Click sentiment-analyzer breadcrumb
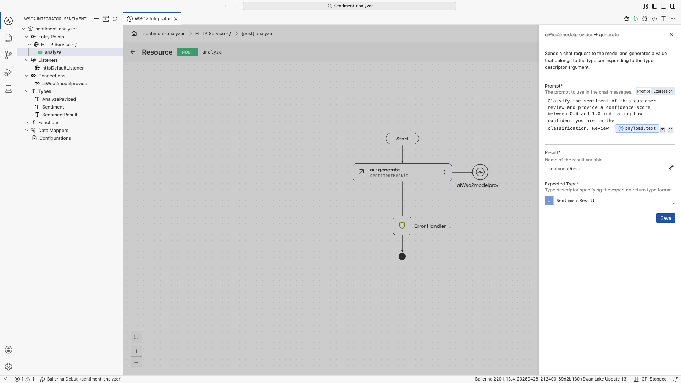Image resolution: width=681 pixels, height=383 pixels. (164, 33)
